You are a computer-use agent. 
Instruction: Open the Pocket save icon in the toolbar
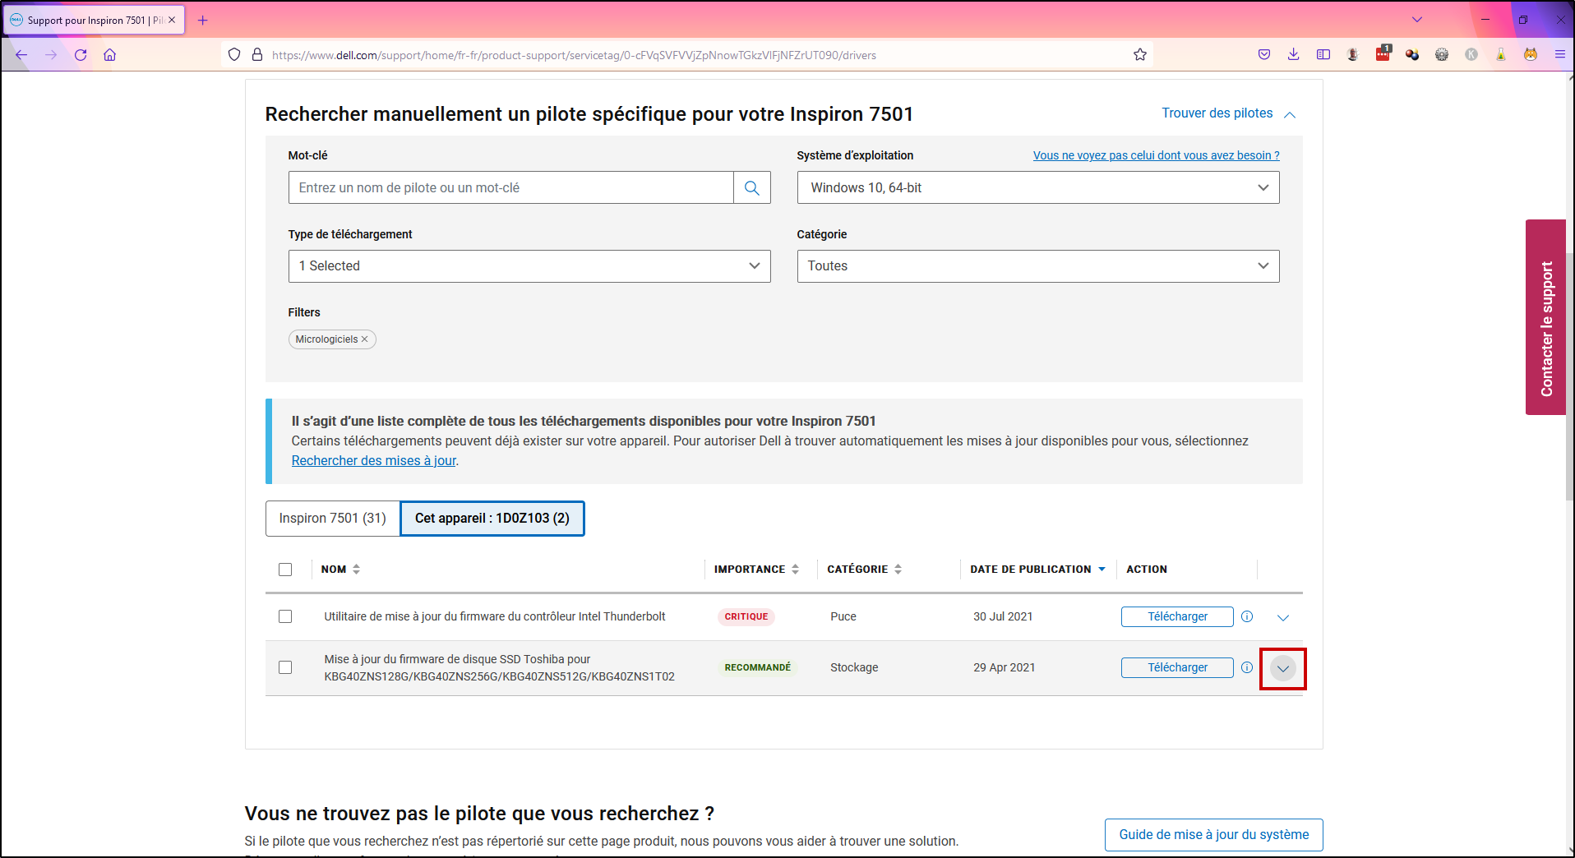pos(1264,55)
